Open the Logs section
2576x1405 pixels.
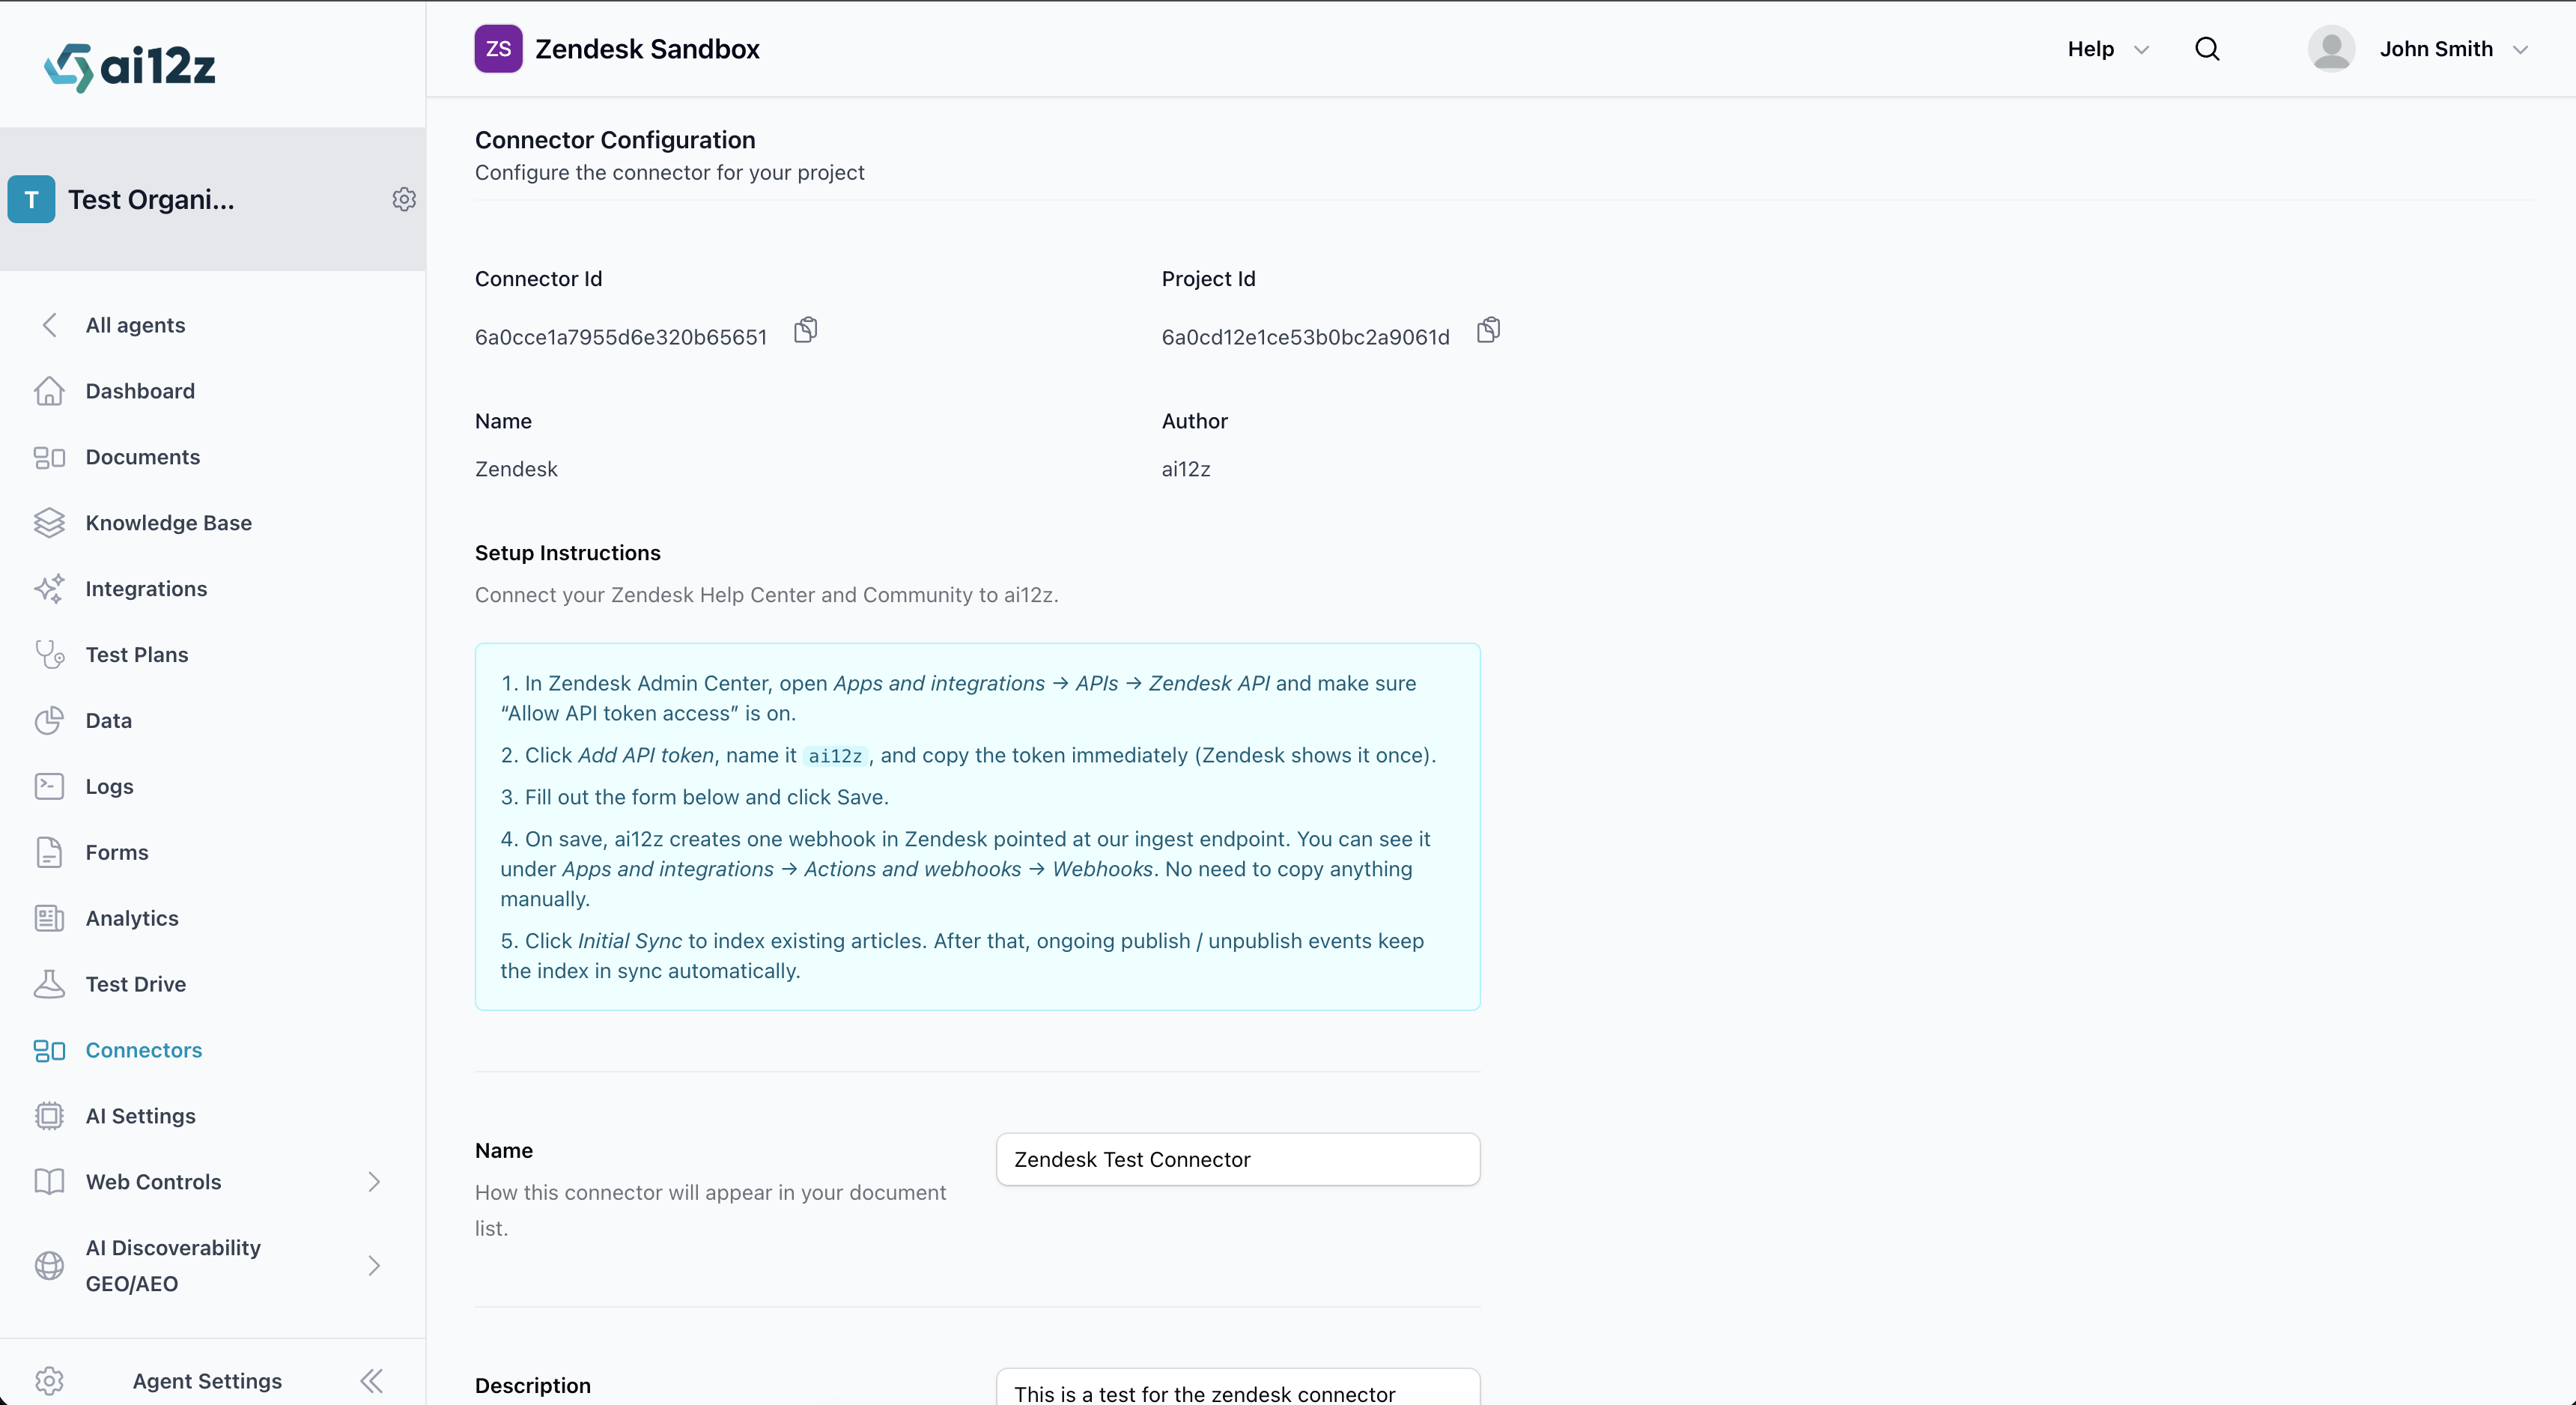tap(110, 787)
